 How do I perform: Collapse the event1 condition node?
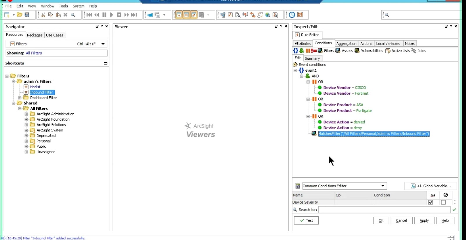[x=295, y=70]
